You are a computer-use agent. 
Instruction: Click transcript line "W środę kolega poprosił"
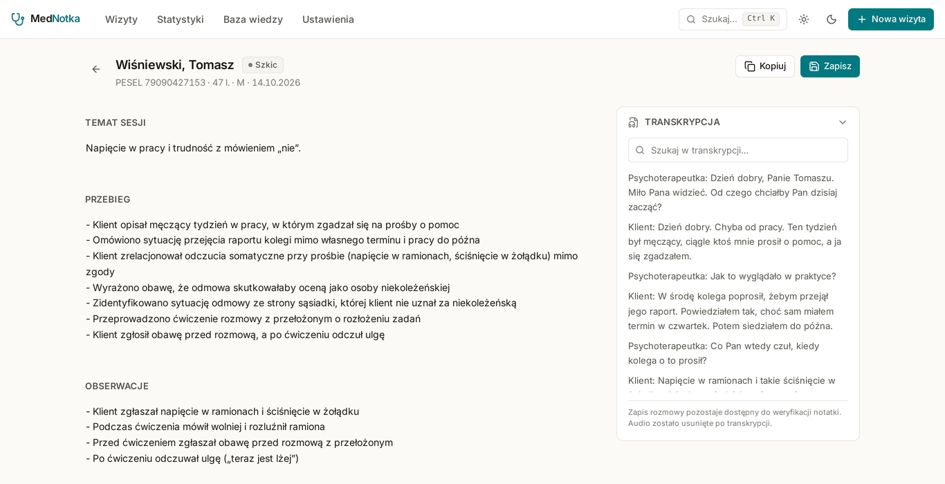[731, 311]
